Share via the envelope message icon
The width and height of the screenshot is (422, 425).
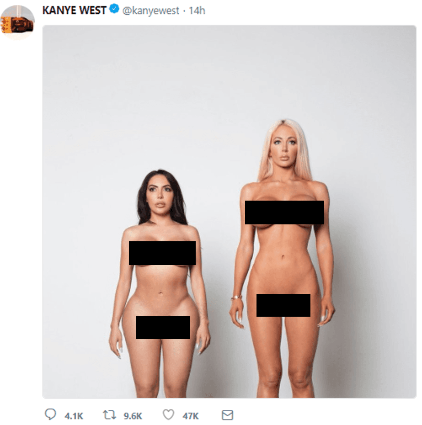227,415
